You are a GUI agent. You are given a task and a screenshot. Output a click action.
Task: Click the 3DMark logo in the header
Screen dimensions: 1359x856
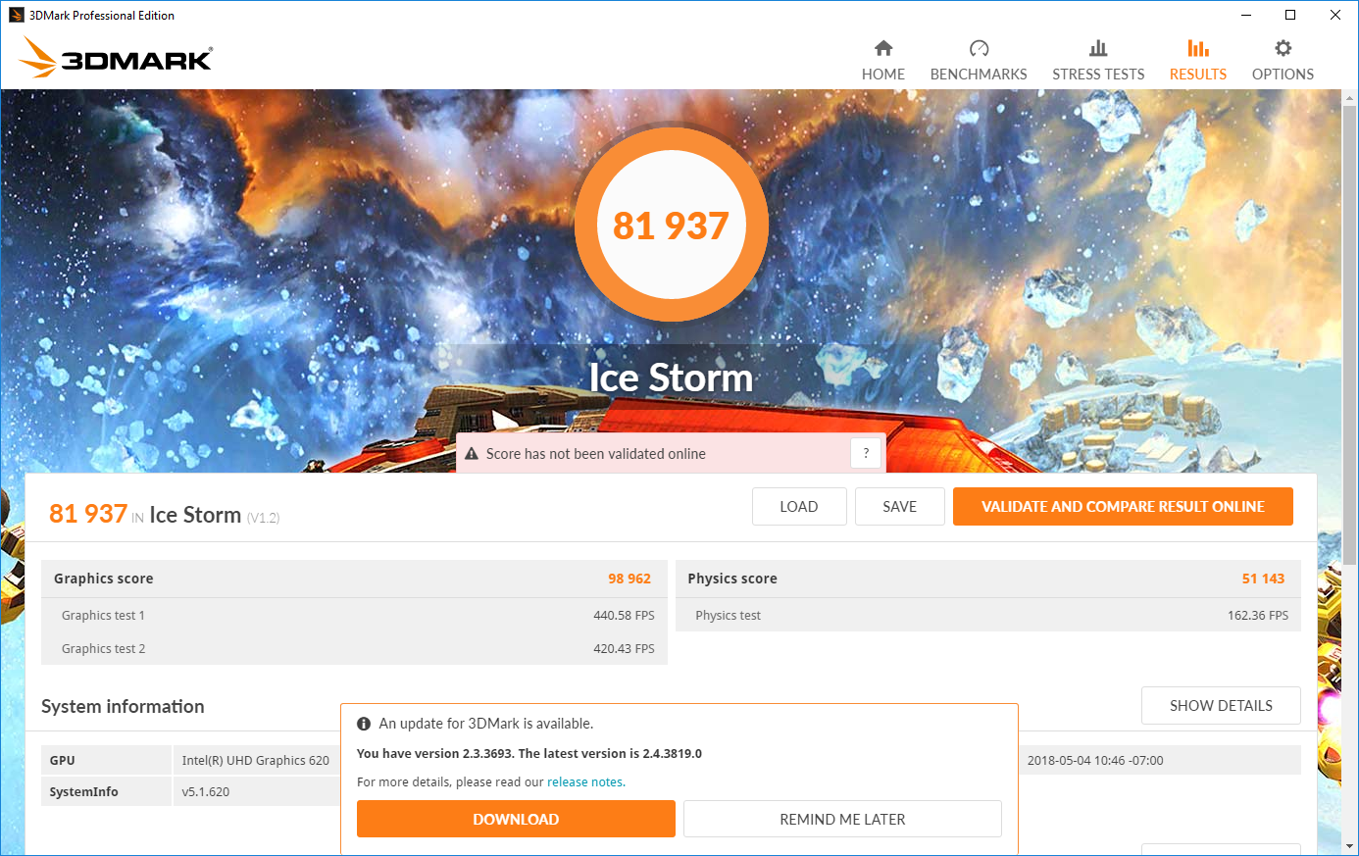click(x=116, y=57)
